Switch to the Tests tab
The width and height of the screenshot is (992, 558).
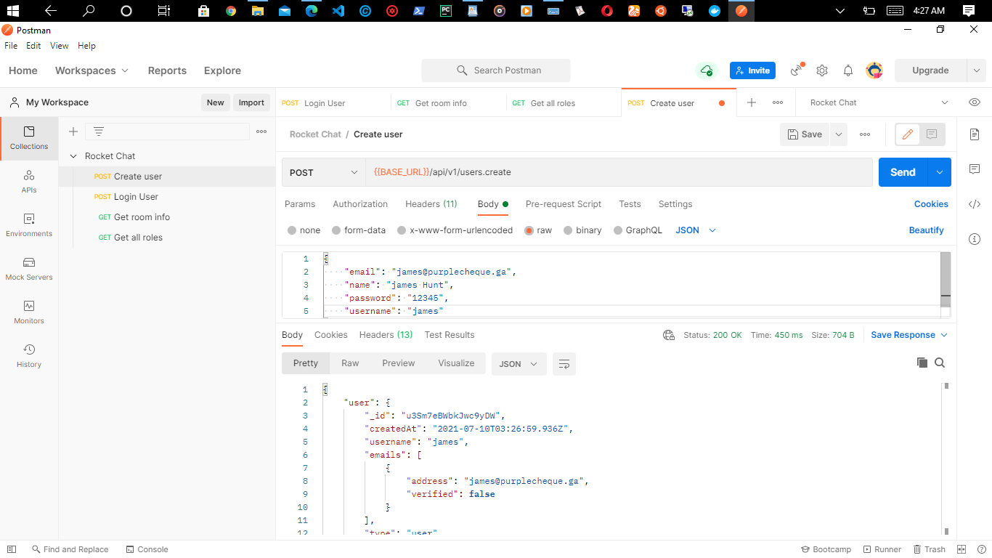(629, 204)
